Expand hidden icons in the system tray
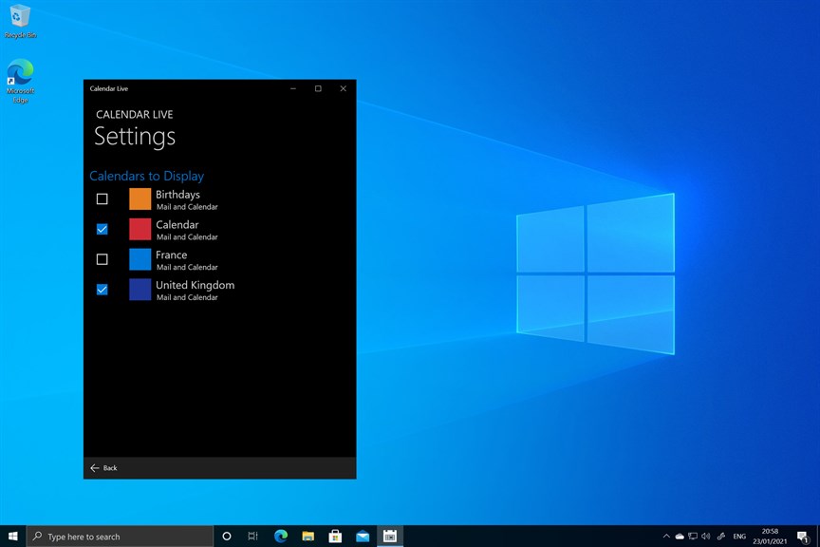This screenshot has height=547, width=820. point(664,536)
